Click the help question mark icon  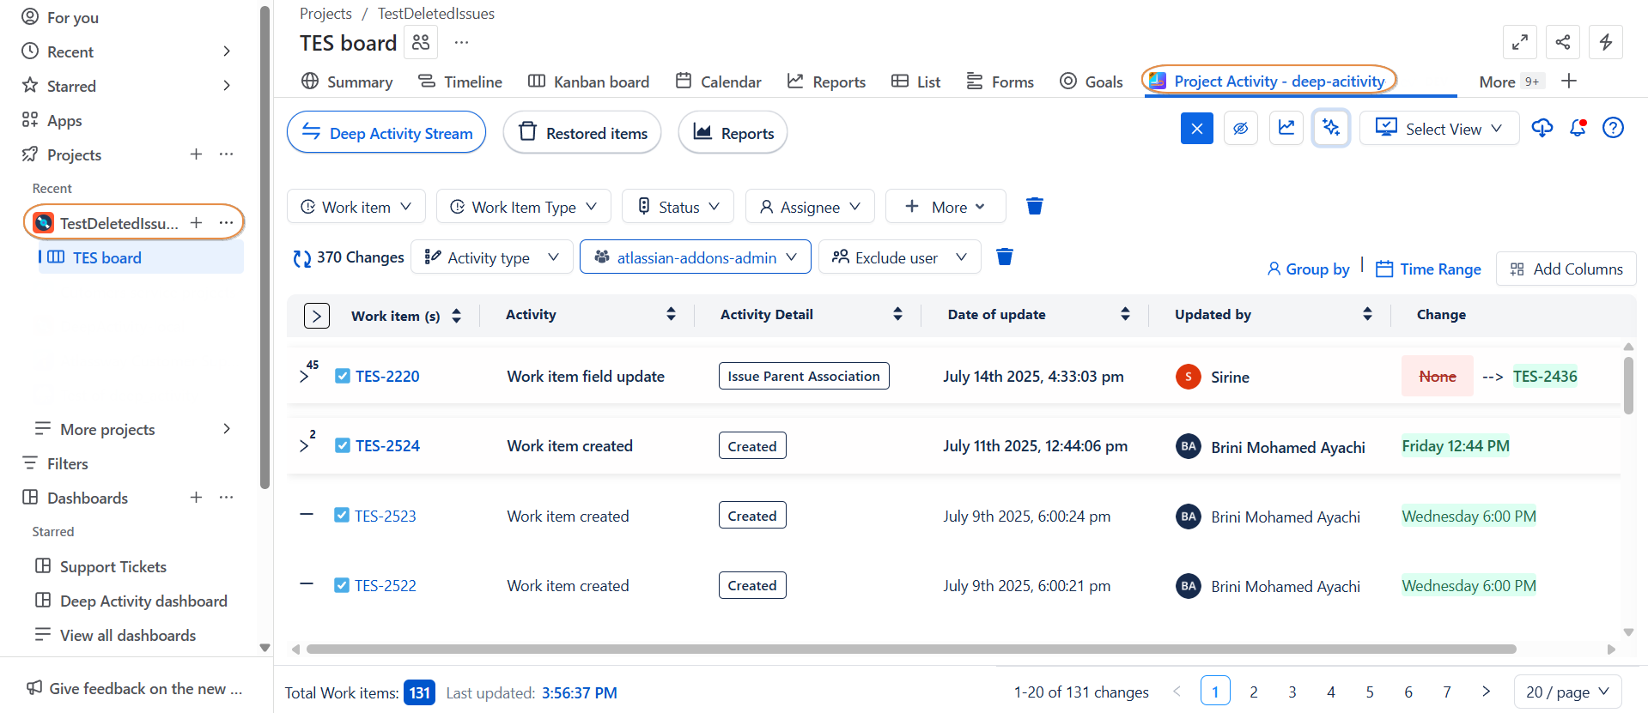point(1614,129)
